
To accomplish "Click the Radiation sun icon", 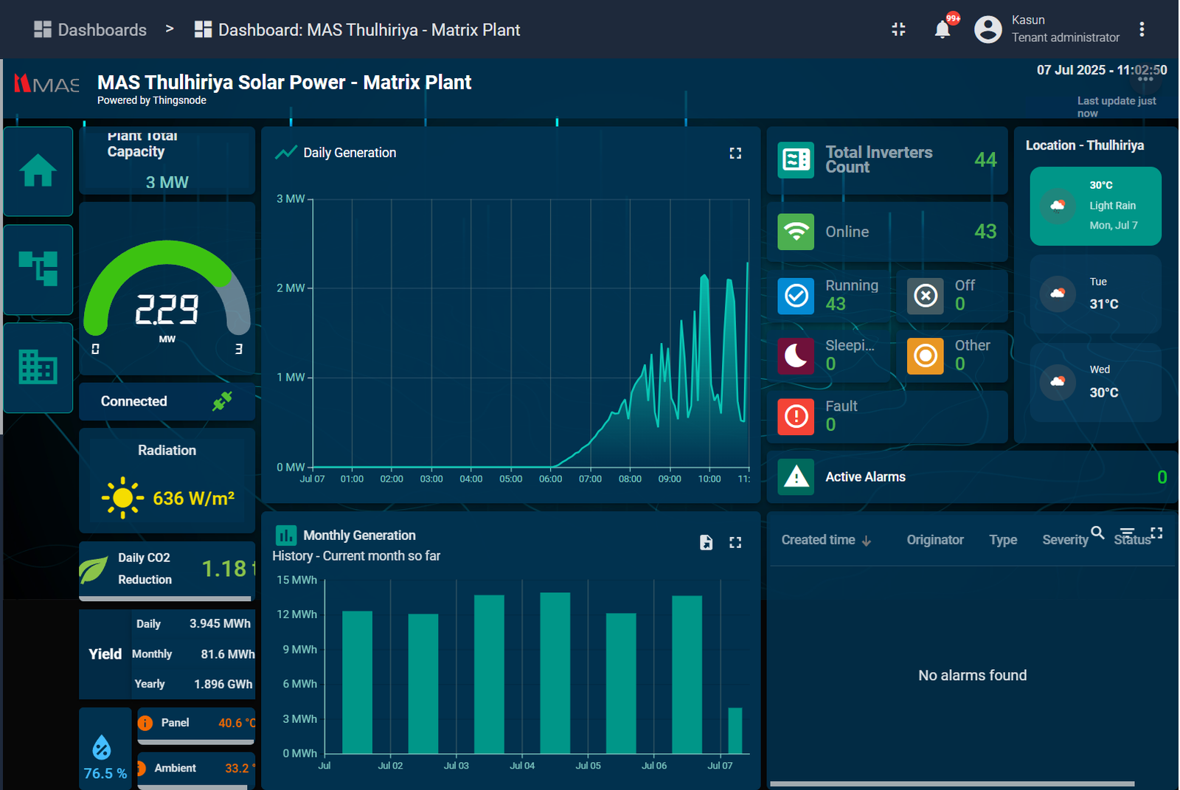I will 122,498.
